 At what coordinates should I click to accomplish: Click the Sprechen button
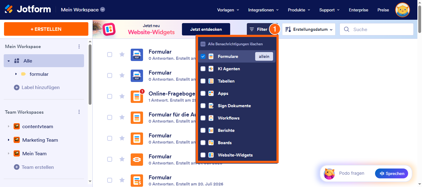[x=391, y=173]
